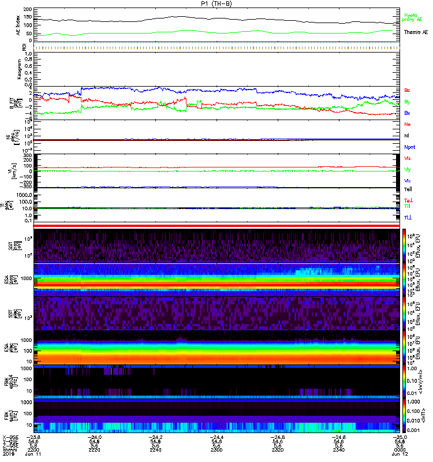433x462 pixels.
Task: Click the <|mV/m|> color bar unit label
Action: coord(422,382)
